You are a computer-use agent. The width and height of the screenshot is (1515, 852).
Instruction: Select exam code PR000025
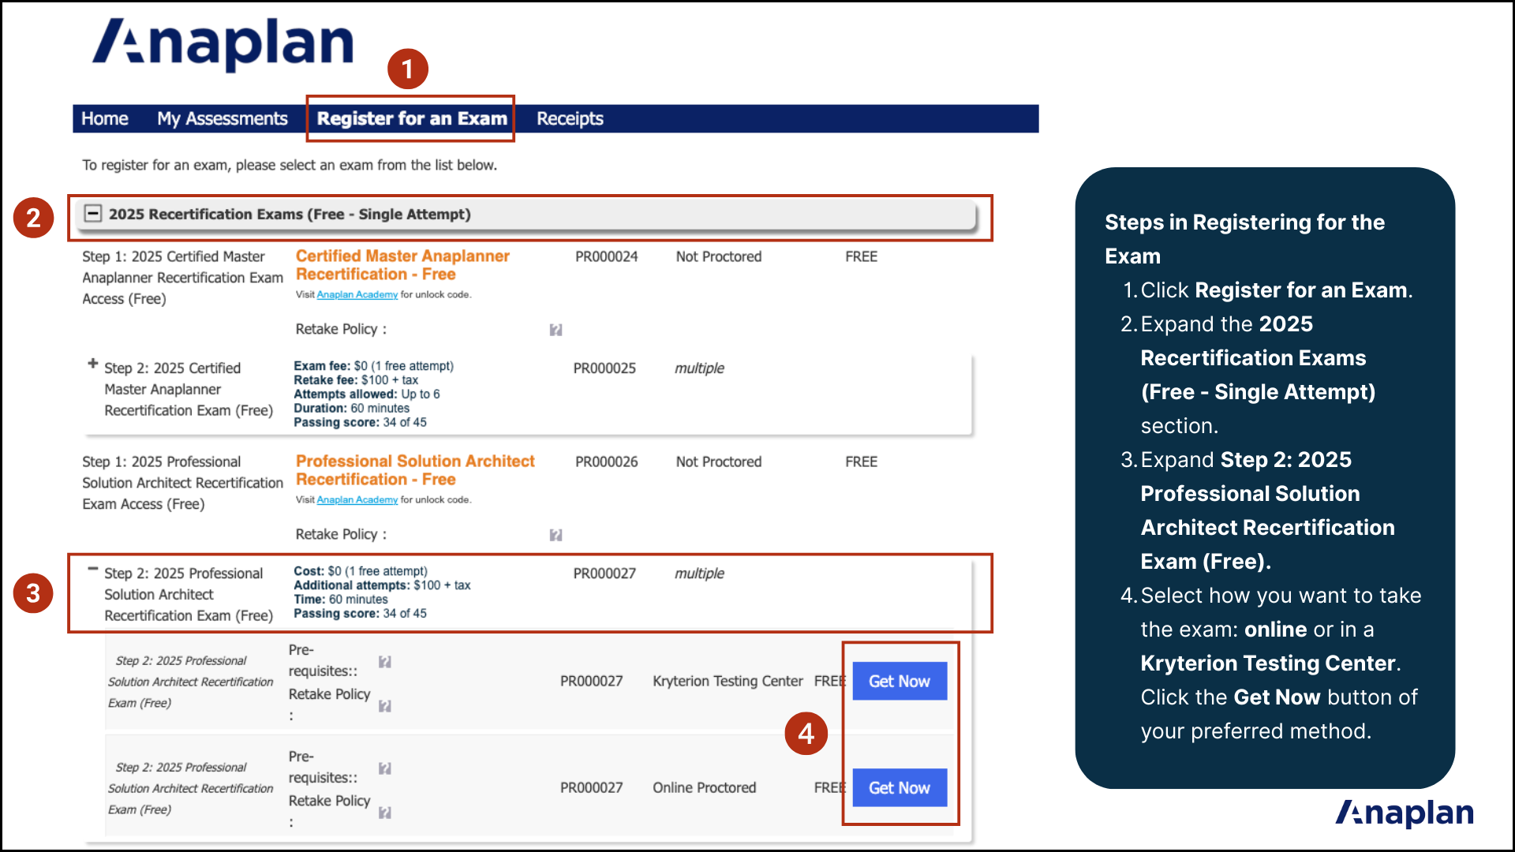(604, 368)
